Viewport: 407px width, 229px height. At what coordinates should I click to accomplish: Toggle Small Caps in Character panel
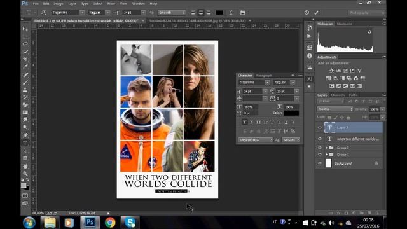point(265,122)
